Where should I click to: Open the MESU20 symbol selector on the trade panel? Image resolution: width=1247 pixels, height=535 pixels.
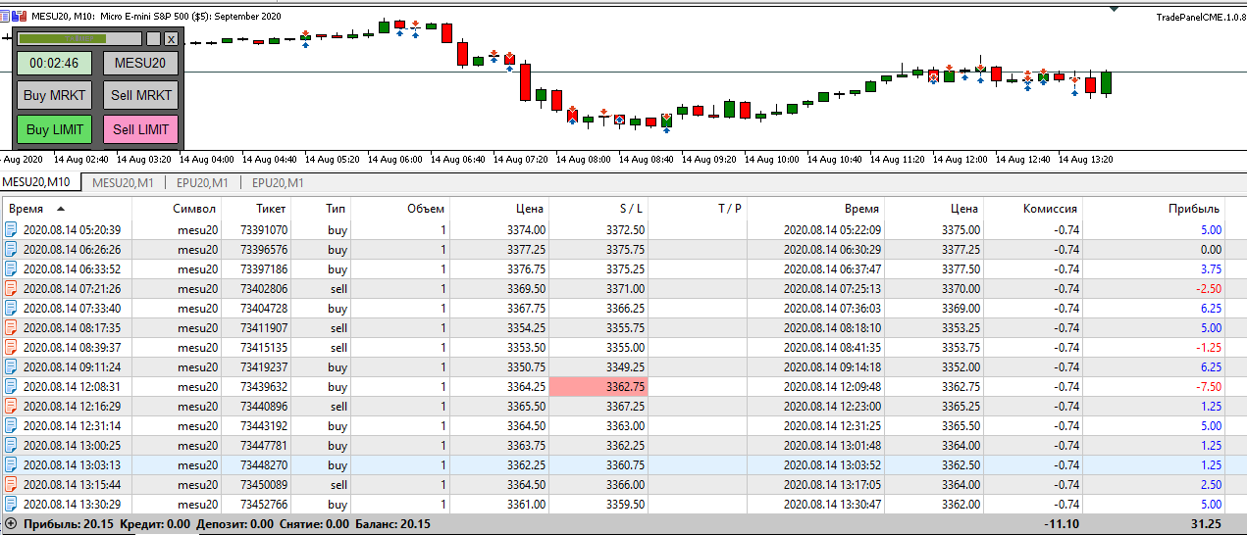[140, 64]
